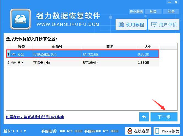Click the WWW.QIANGLIHUIFU.COM website text
183x136 pixels.
pos(68,24)
